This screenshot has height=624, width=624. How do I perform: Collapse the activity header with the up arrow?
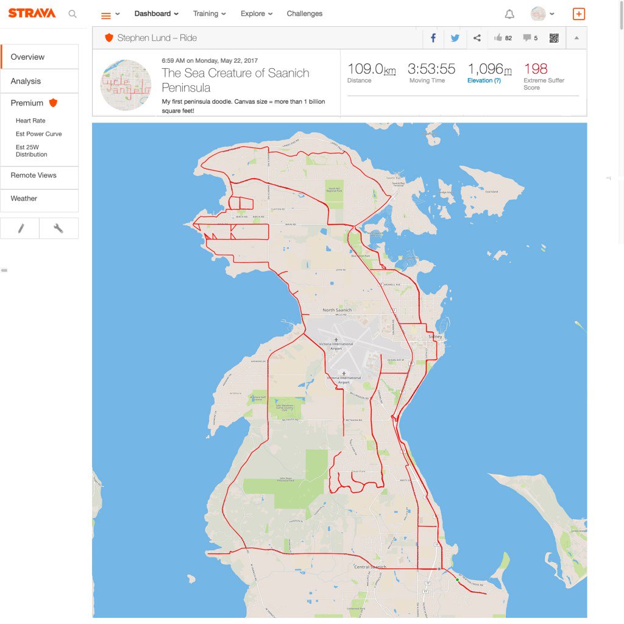click(576, 38)
